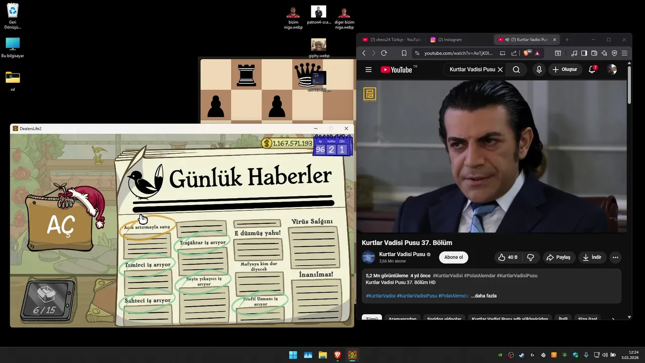Select 'Tezgâhtar iş arıyor' news item
This screenshot has width=645, height=363.
(x=203, y=243)
